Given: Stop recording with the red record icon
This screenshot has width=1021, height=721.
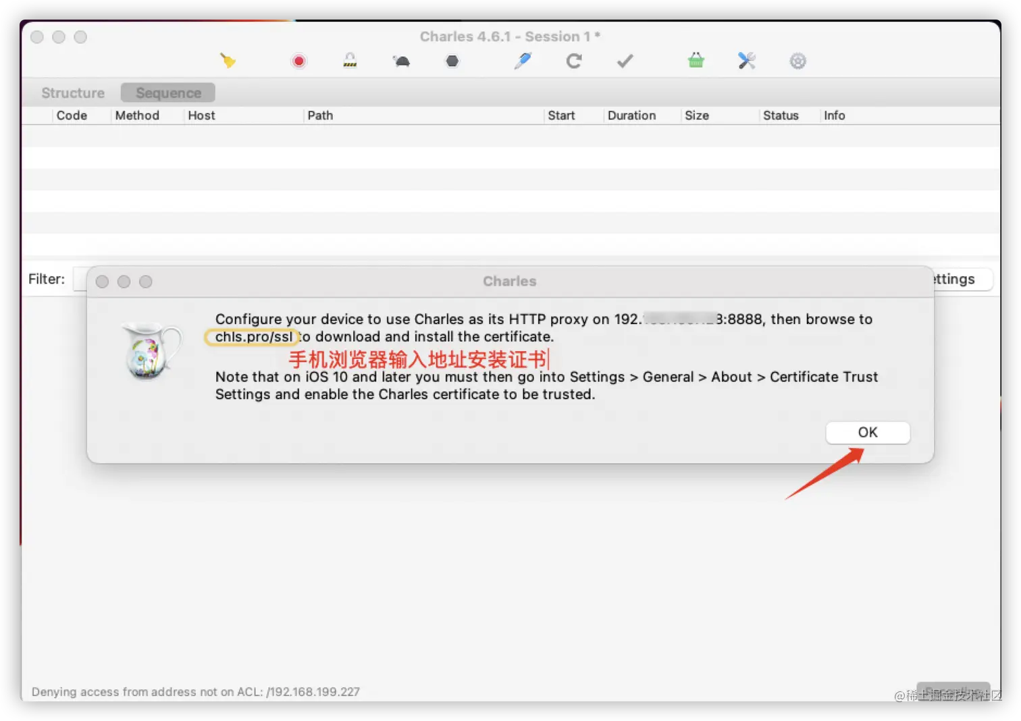Looking at the screenshot, I should (x=298, y=61).
